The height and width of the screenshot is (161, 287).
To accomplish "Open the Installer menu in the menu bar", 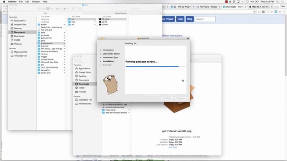I will click(12, 2).
